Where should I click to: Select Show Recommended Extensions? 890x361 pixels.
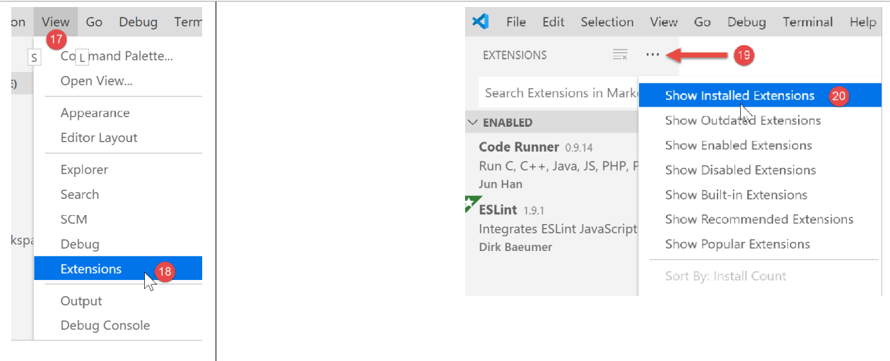click(759, 219)
